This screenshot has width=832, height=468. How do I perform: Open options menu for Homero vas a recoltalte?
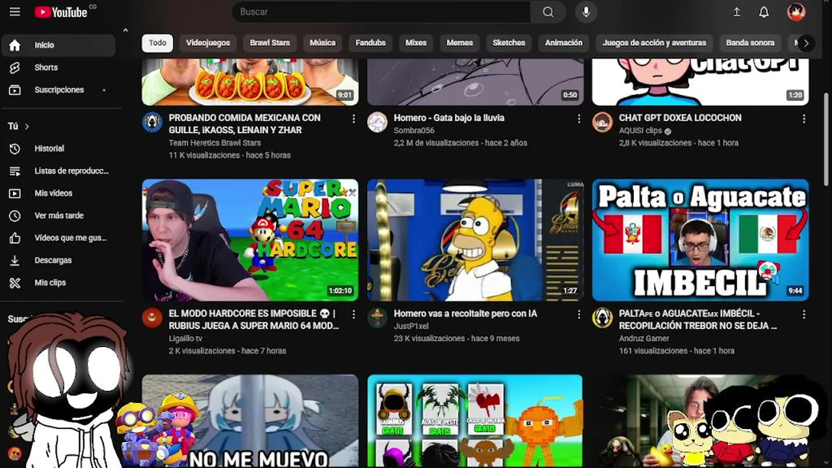click(578, 314)
